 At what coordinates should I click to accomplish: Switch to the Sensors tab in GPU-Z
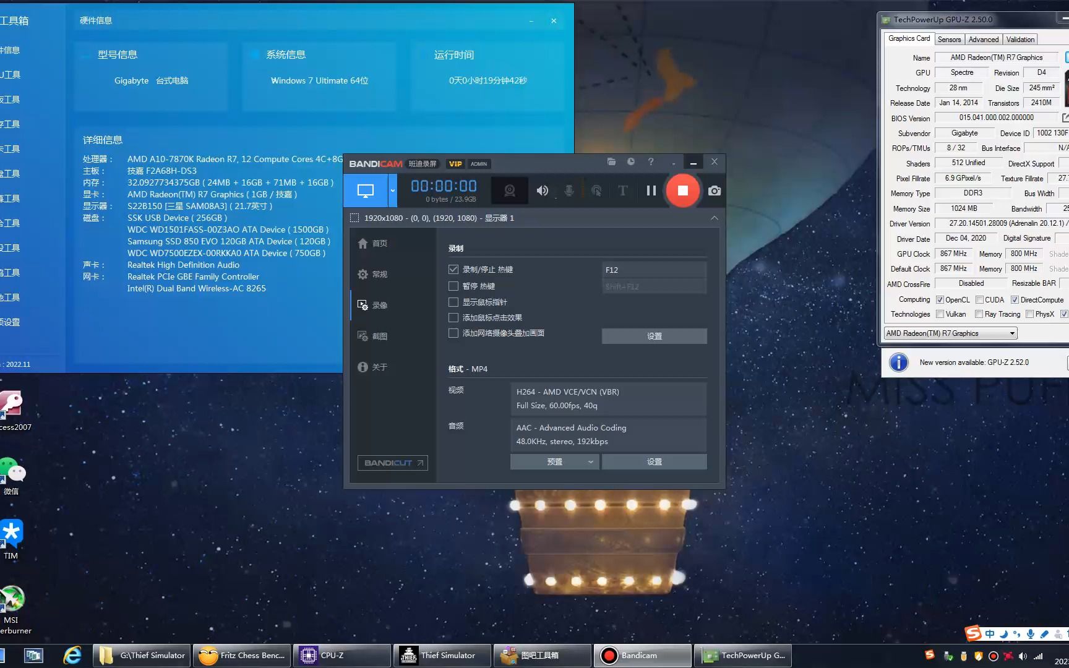[949, 39]
